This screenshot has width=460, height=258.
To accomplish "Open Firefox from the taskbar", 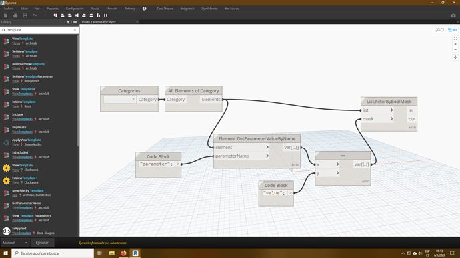I will pyautogui.click(x=123, y=253).
